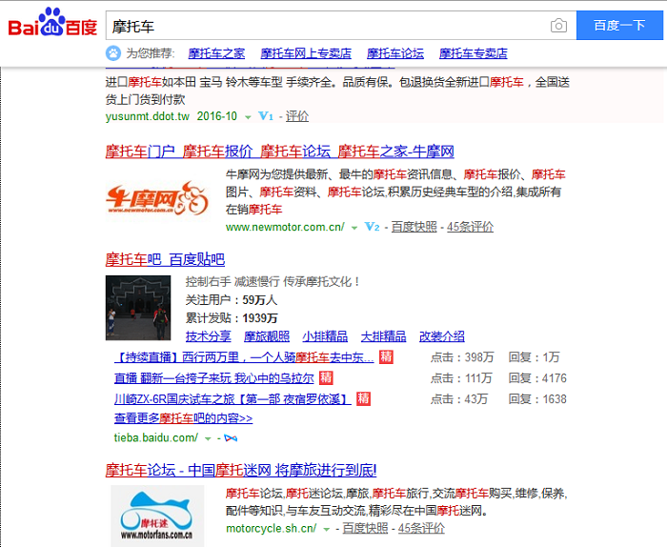Open suggested search 摩托车网上专卖店
Screen dimensions: 667x547
tap(306, 53)
